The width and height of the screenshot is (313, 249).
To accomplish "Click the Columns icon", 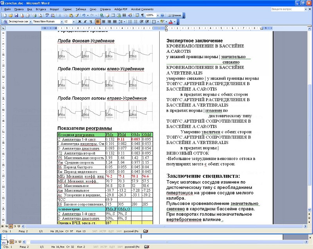I will 124,15.
